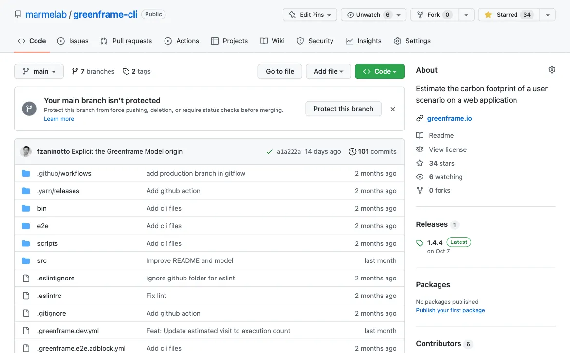Image resolution: width=570 pixels, height=353 pixels.
Task: Click the folder icon for bin
Action: tap(26, 208)
